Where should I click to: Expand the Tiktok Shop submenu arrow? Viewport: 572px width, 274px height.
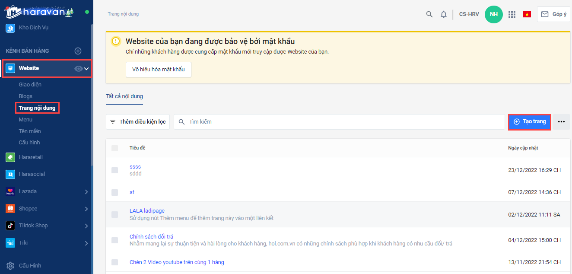click(x=86, y=226)
